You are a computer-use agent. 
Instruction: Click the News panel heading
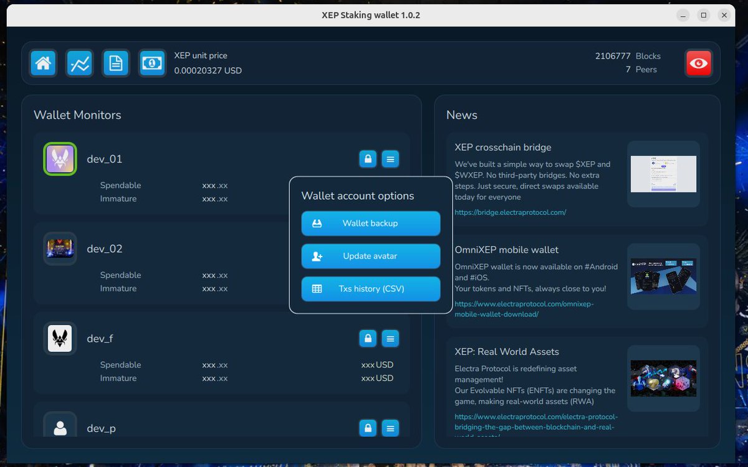[462, 115]
